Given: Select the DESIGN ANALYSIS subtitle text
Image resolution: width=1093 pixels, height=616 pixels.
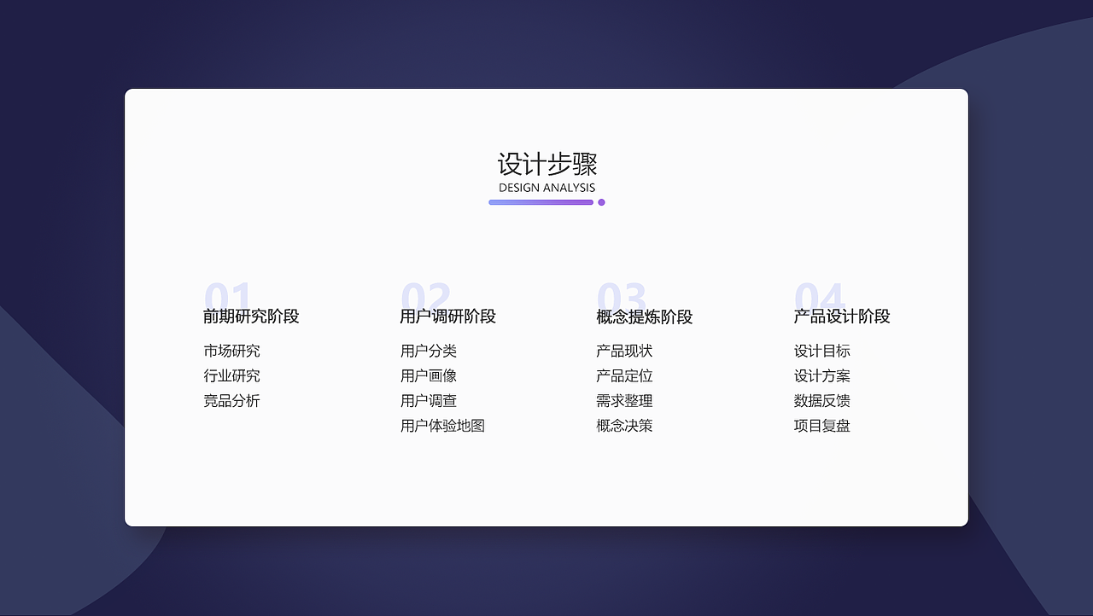Looking at the screenshot, I should [546, 188].
